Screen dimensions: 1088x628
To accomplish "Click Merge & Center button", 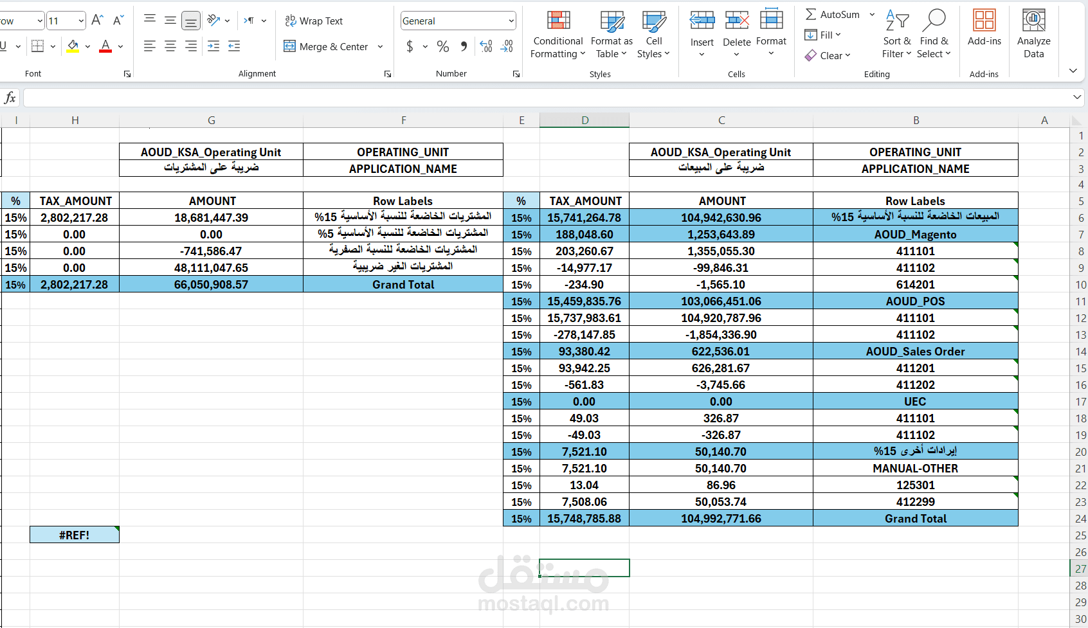I will pyautogui.click(x=327, y=46).
